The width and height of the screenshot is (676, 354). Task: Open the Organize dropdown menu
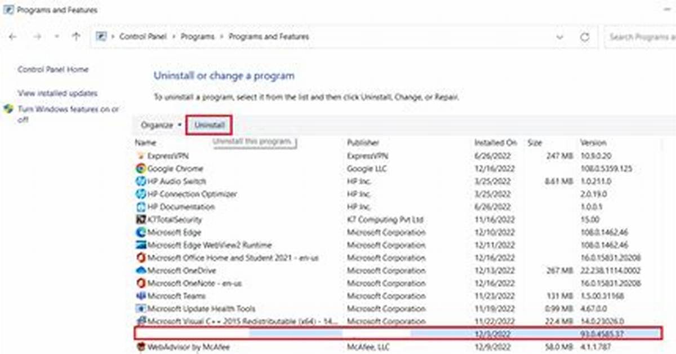[161, 125]
